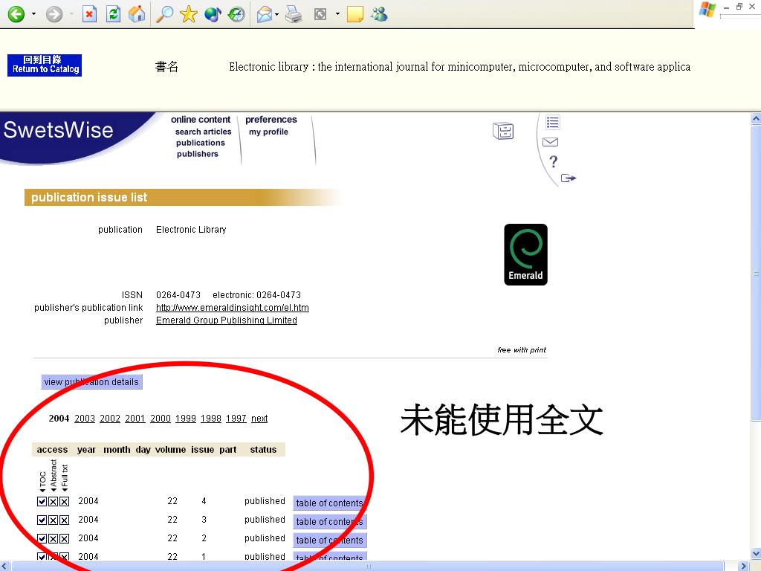Open online content menu
The image size is (761, 571).
tap(201, 120)
